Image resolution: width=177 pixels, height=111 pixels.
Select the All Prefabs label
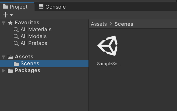(x=34, y=43)
